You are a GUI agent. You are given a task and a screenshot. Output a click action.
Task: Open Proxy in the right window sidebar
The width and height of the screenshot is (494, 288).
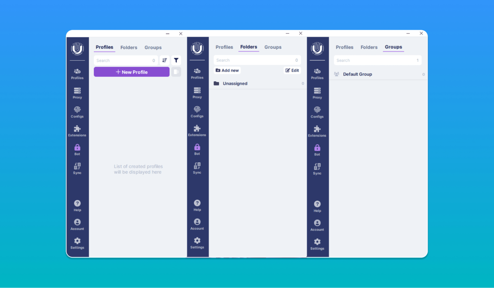(x=317, y=93)
